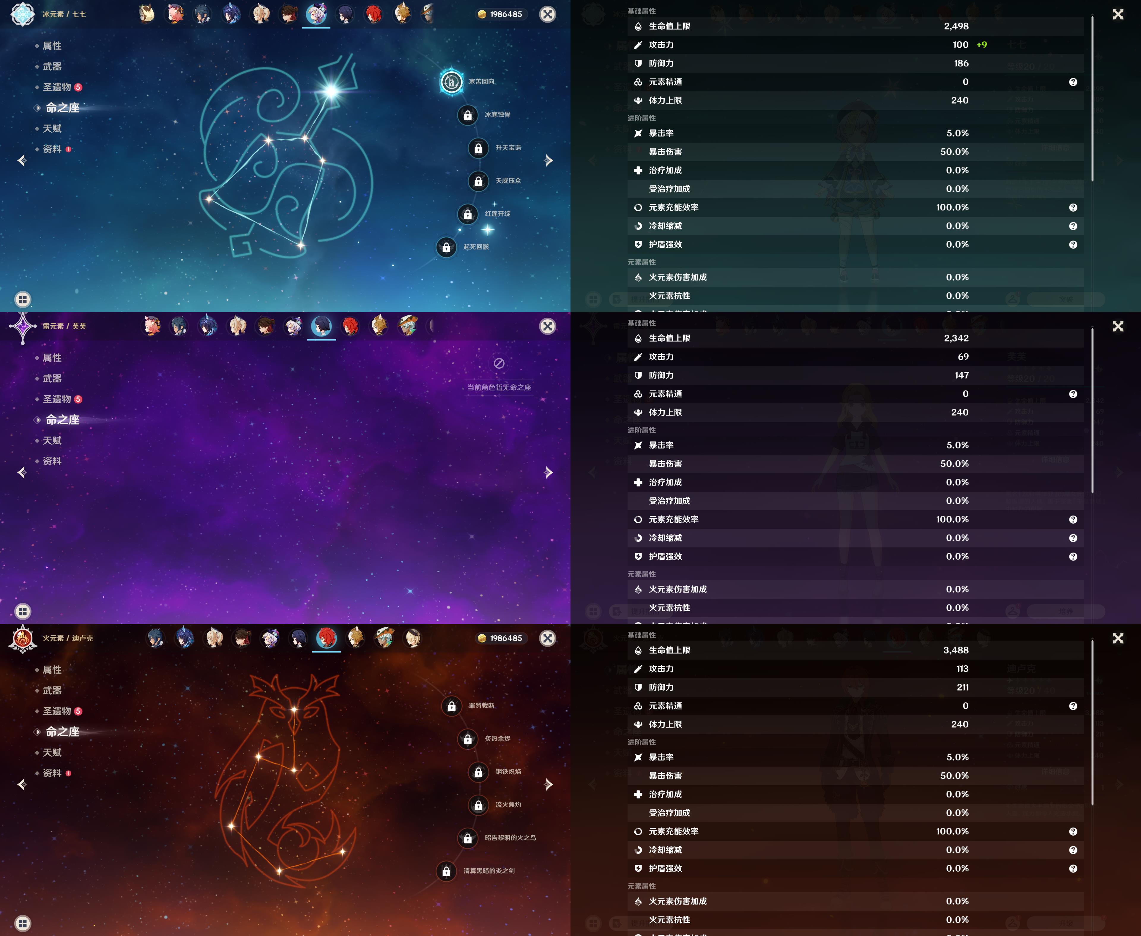Click the electro element emblem beside 雷元素 / 芙芙
1141x936 pixels.
tap(23, 327)
